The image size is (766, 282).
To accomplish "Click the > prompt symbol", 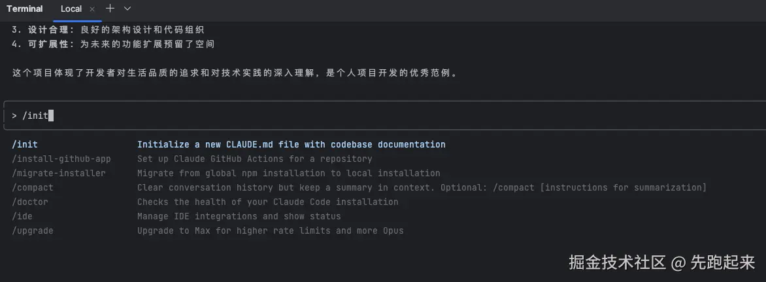I will pyautogui.click(x=14, y=116).
